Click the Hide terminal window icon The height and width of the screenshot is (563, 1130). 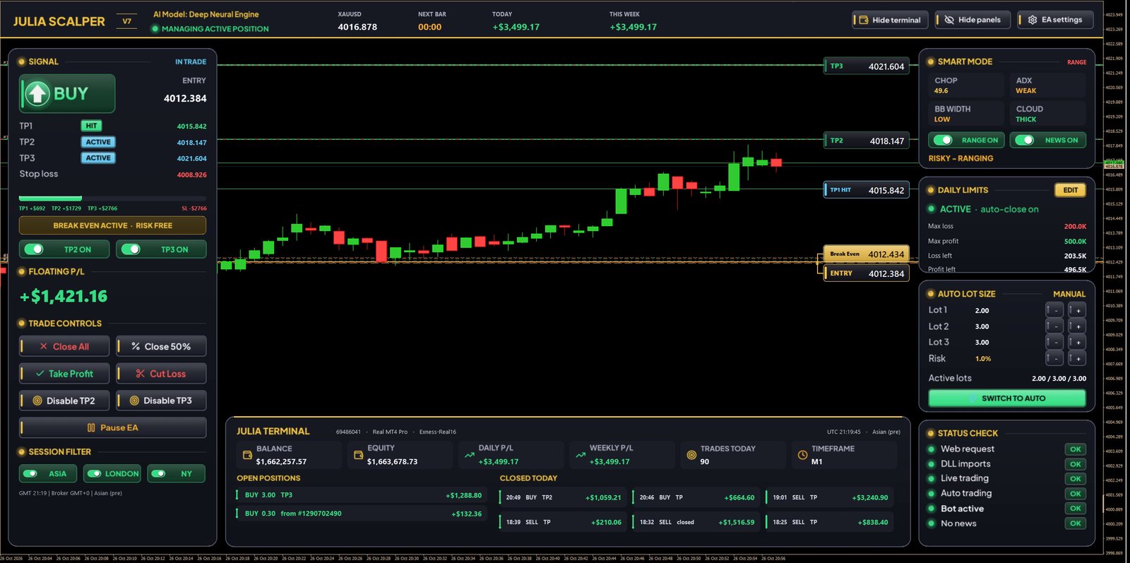coord(864,20)
